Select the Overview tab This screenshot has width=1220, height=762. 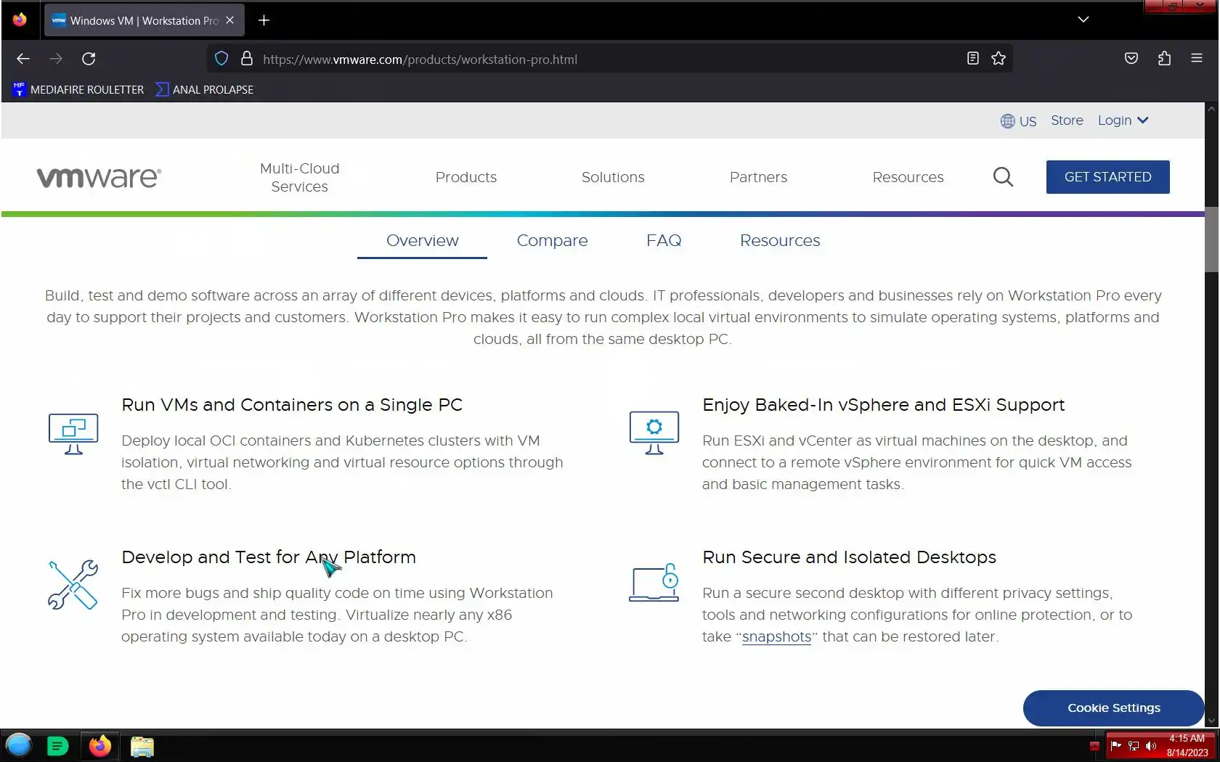point(422,240)
